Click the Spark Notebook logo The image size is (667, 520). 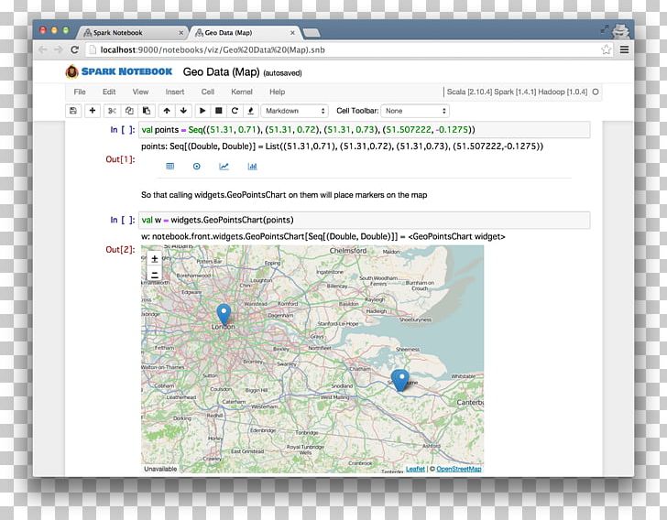(119, 71)
